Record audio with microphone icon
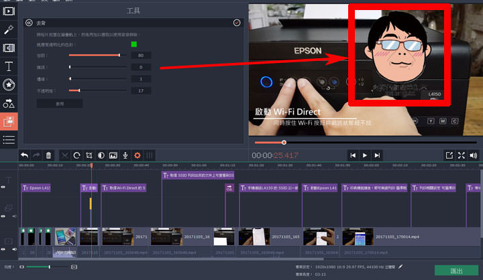 [125, 155]
